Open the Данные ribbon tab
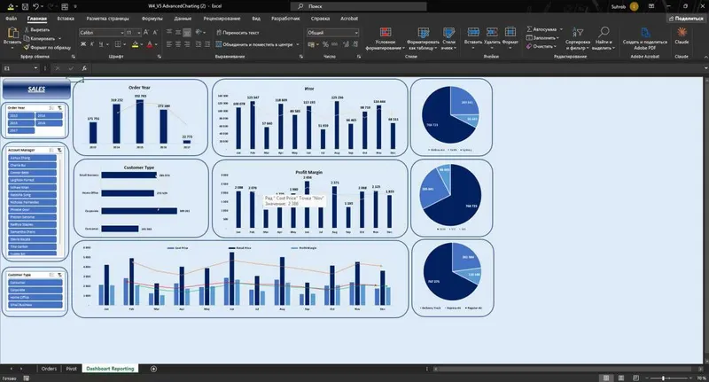Image resolution: width=709 pixels, height=382 pixels. (183, 19)
